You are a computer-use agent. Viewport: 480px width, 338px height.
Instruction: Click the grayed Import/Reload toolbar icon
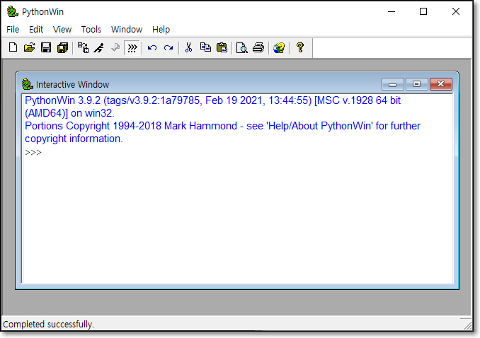[x=115, y=47]
